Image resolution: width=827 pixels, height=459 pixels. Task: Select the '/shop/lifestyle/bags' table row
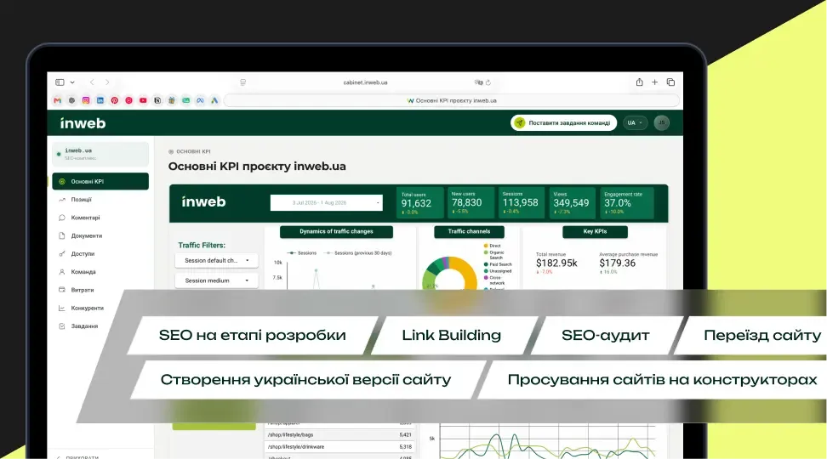[x=339, y=434]
